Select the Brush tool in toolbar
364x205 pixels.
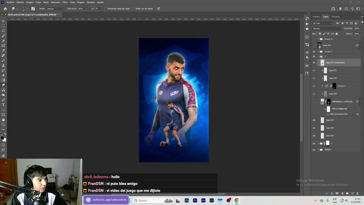(3, 60)
